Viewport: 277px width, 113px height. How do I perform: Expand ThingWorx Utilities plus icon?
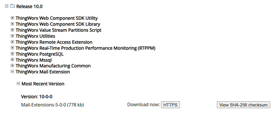coord(12,36)
